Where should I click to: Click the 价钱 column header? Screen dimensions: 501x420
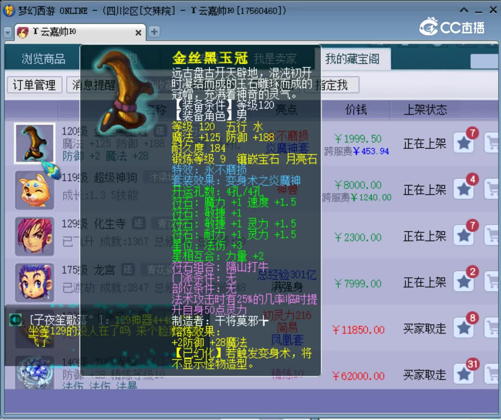pos(356,109)
